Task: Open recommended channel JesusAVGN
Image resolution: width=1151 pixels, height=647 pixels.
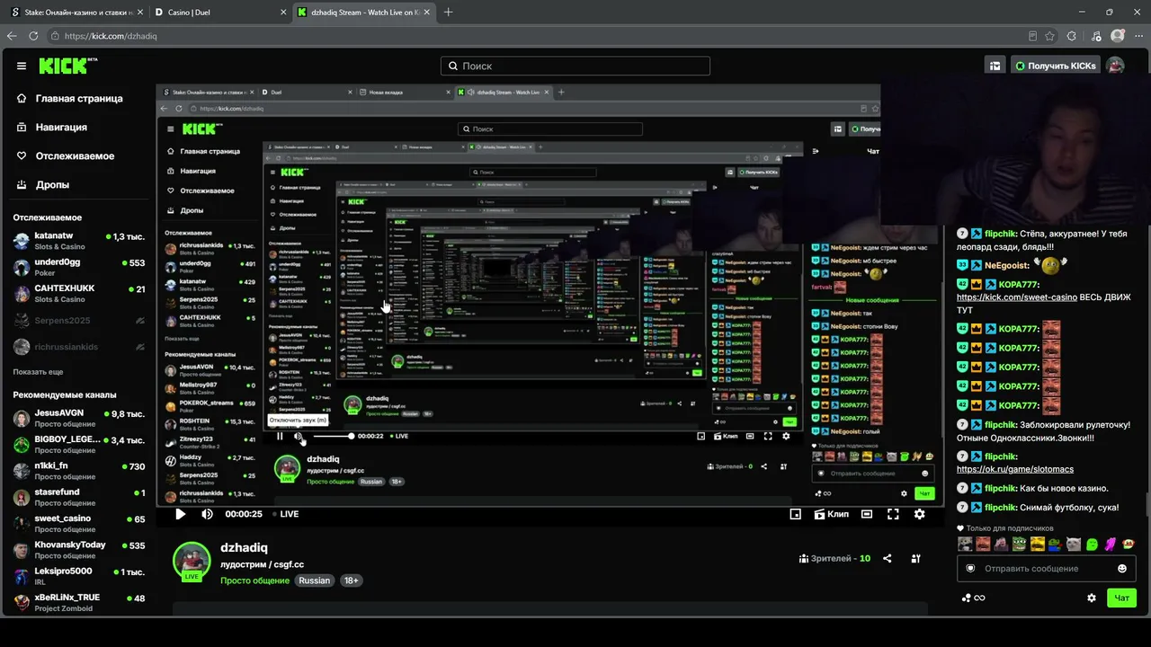Action: coord(79,418)
